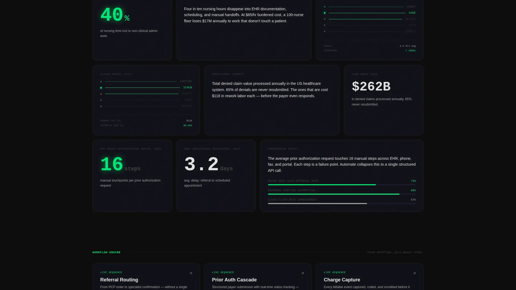Click the gray dot beside the REVIEW step
This screenshot has height=290, width=516.
pos(325,19)
